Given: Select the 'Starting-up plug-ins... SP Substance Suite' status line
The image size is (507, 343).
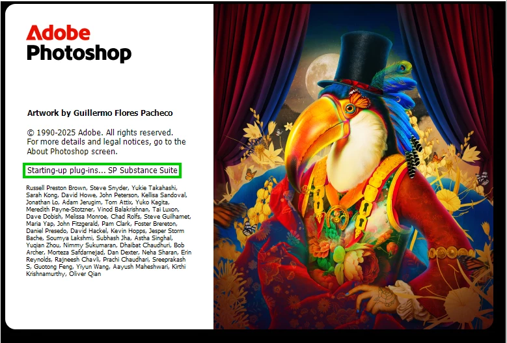Looking at the screenshot, I should (x=102, y=171).
